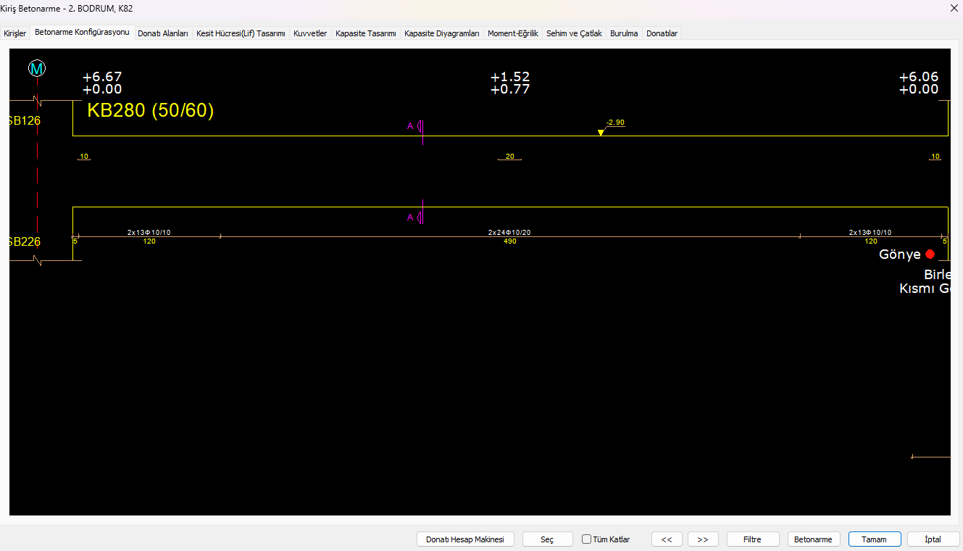The height and width of the screenshot is (551, 963).
Task: Click the +1.52 midspan value
Action: click(x=510, y=77)
